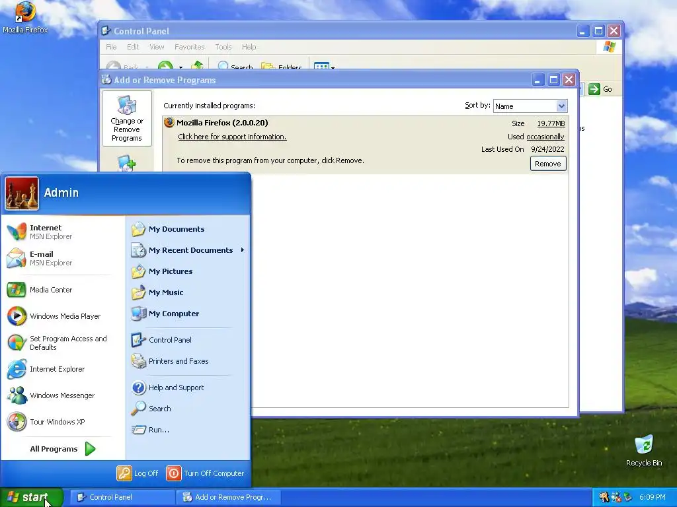Viewport: 677px width, 507px height.
Task: Maximize Add or Remove Programs window
Action: pyautogui.click(x=553, y=80)
